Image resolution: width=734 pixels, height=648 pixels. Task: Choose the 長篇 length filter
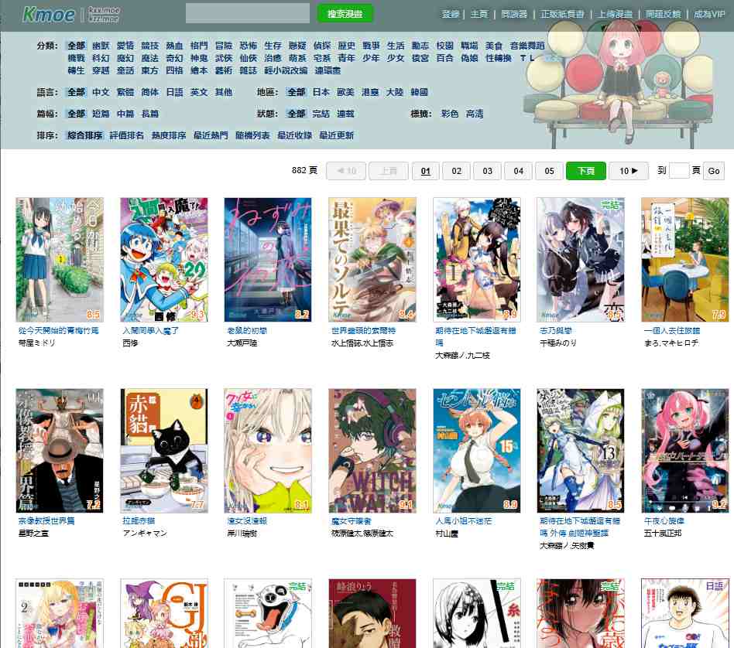coord(149,114)
